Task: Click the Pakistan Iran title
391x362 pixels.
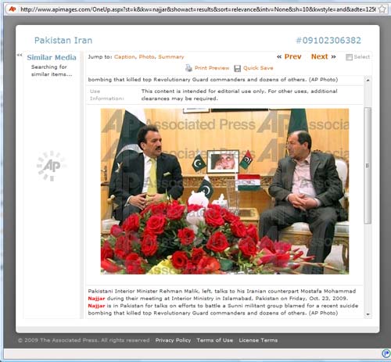Action: (63, 41)
